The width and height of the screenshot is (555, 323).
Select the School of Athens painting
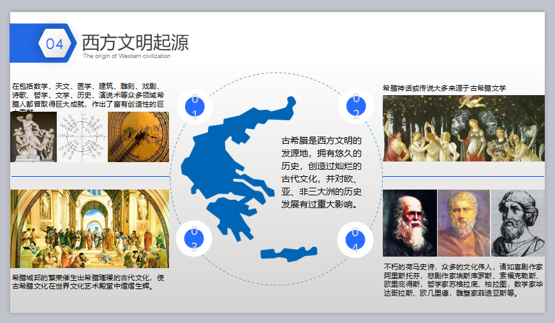pos(89,229)
